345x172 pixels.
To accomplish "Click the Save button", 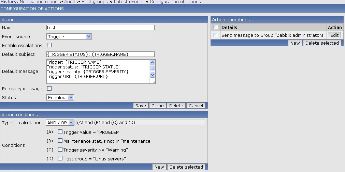I will (141, 106).
